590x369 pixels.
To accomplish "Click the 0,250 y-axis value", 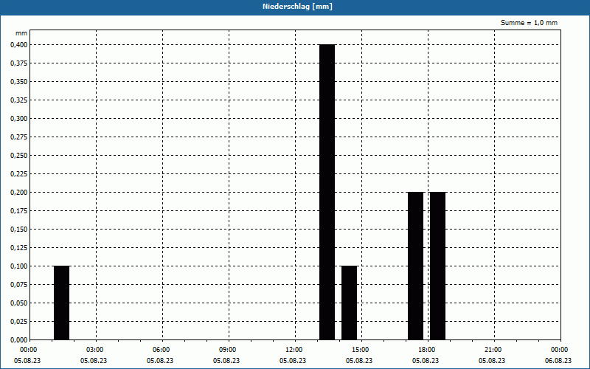I will click(x=19, y=156).
